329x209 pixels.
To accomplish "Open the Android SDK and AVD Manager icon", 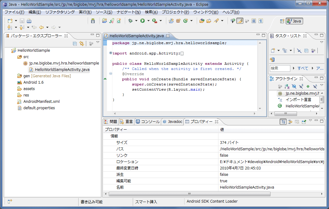I will coord(93,21).
